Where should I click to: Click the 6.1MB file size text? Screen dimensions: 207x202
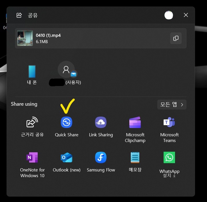pos(42,42)
